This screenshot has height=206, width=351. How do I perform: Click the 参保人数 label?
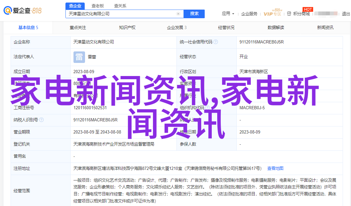point(188,144)
